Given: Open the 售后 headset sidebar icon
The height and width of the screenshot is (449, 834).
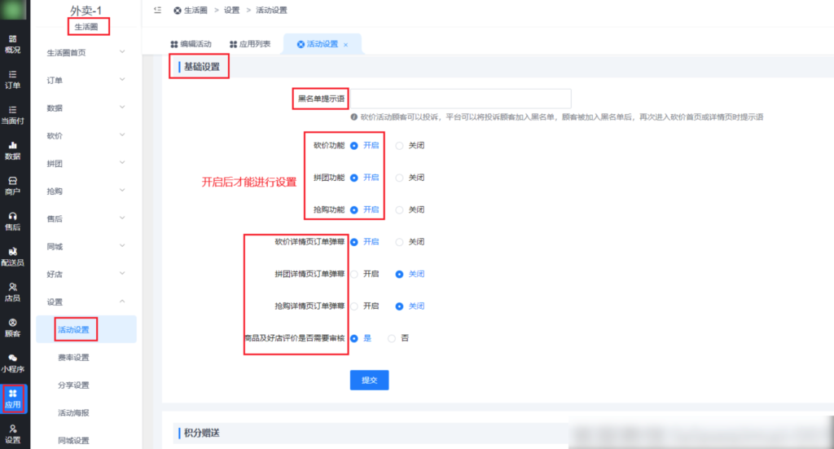Looking at the screenshot, I should point(13,222).
